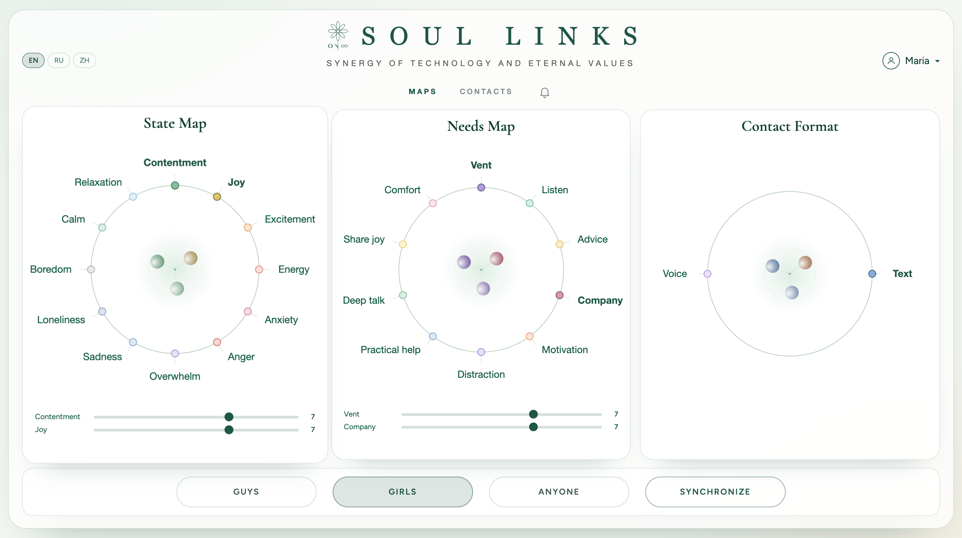This screenshot has height=538, width=962.
Task: Select the Overwhelm node dot
Action: coord(175,353)
